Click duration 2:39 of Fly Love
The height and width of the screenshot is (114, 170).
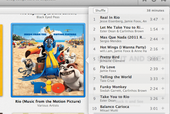(x=154, y=69)
